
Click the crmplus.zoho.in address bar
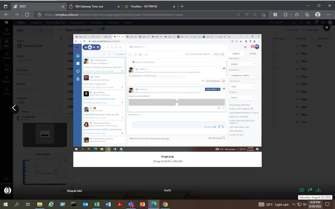pos(134,14)
